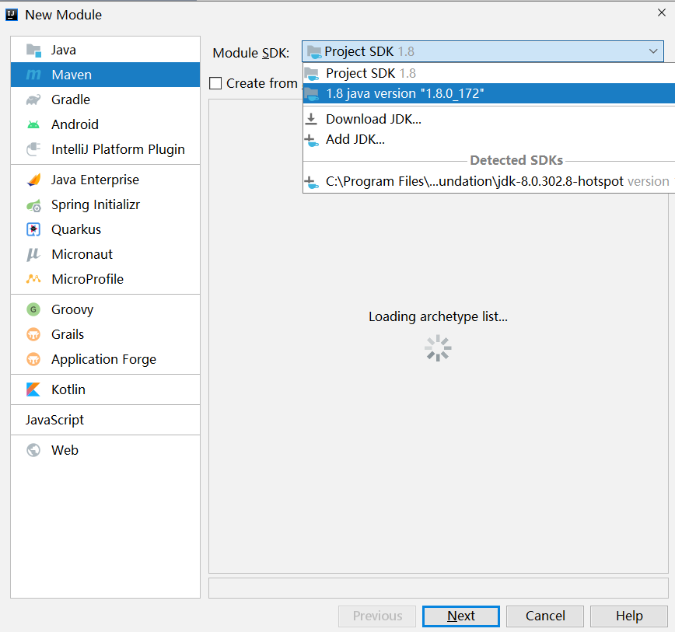Click the plus icon beside detected hotspot JDK

click(x=311, y=183)
